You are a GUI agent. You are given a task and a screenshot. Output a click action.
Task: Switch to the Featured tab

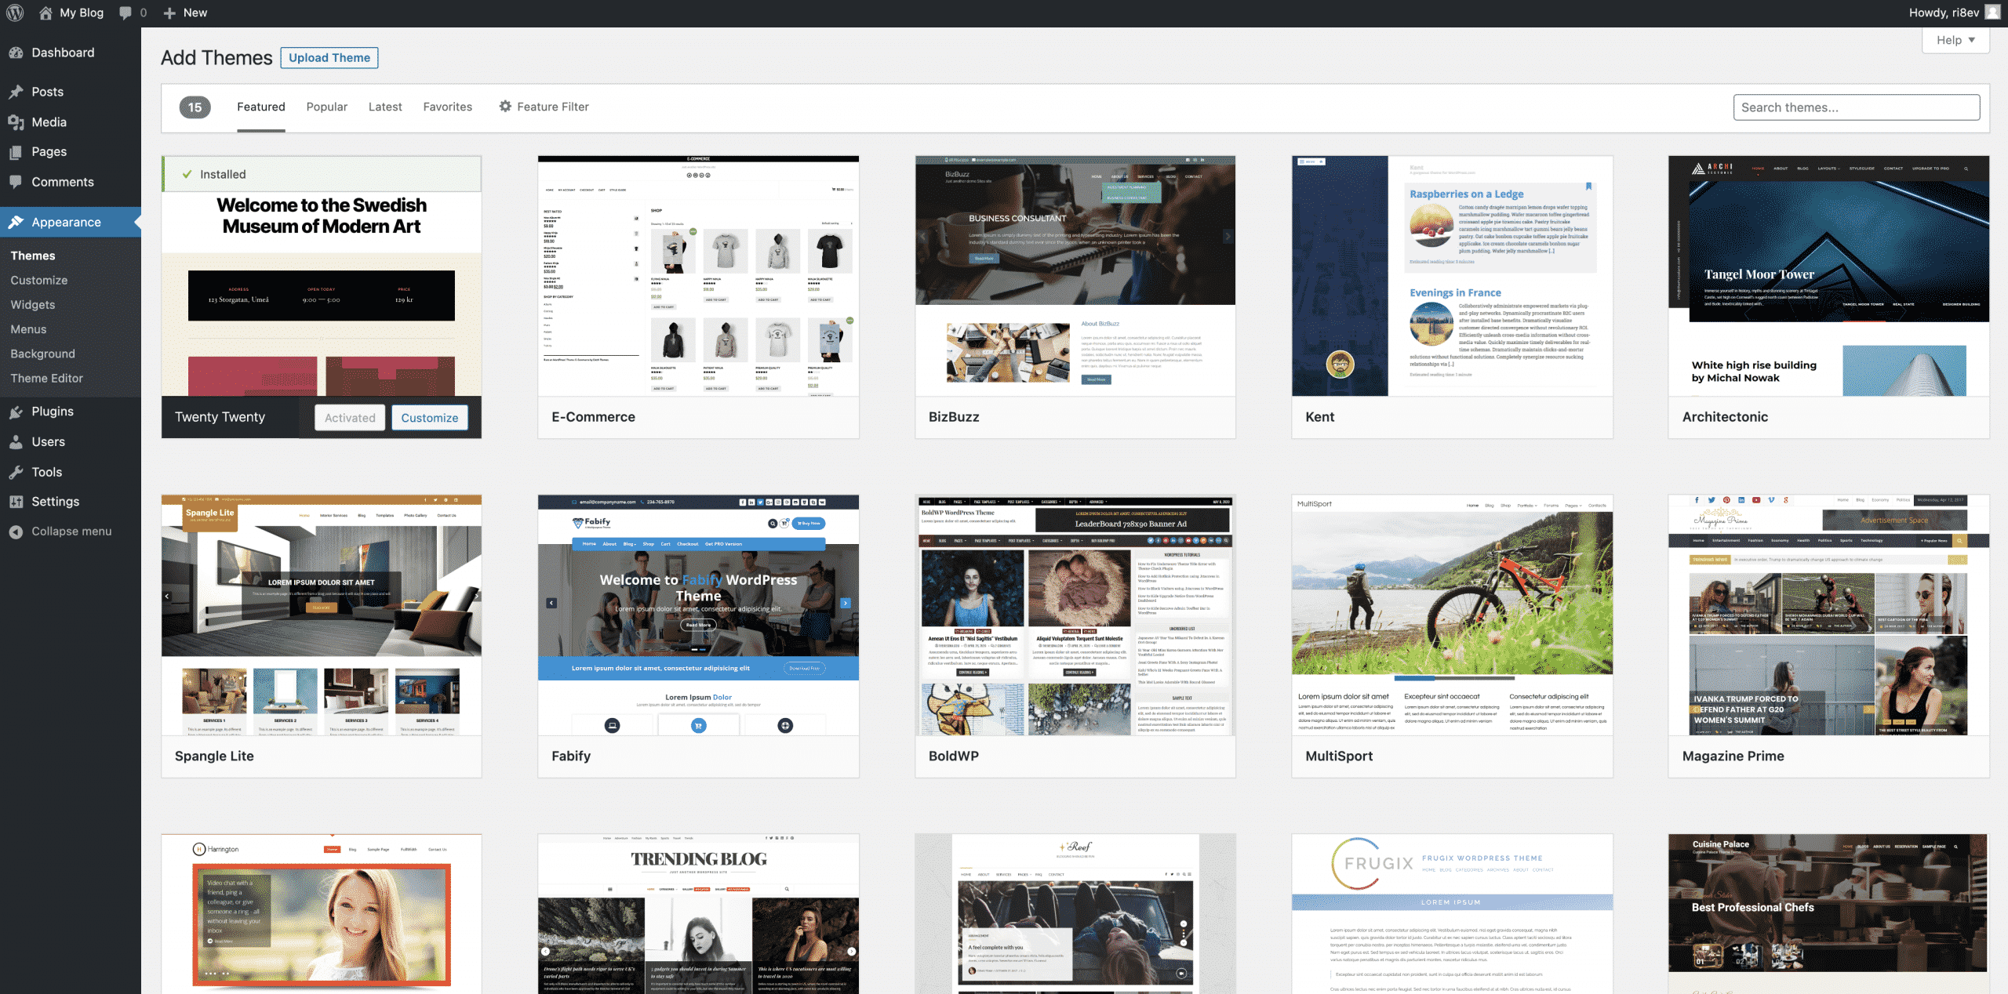(x=261, y=107)
